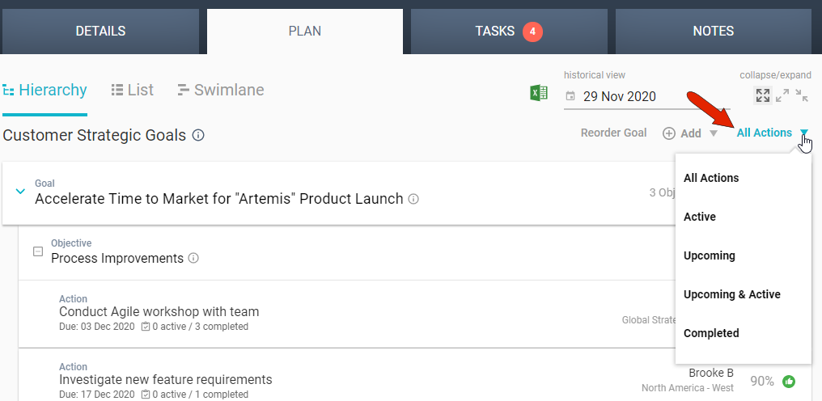Click the All Actions filter dropdown arrow
The image size is (822, 401).
tap(804, 133)
